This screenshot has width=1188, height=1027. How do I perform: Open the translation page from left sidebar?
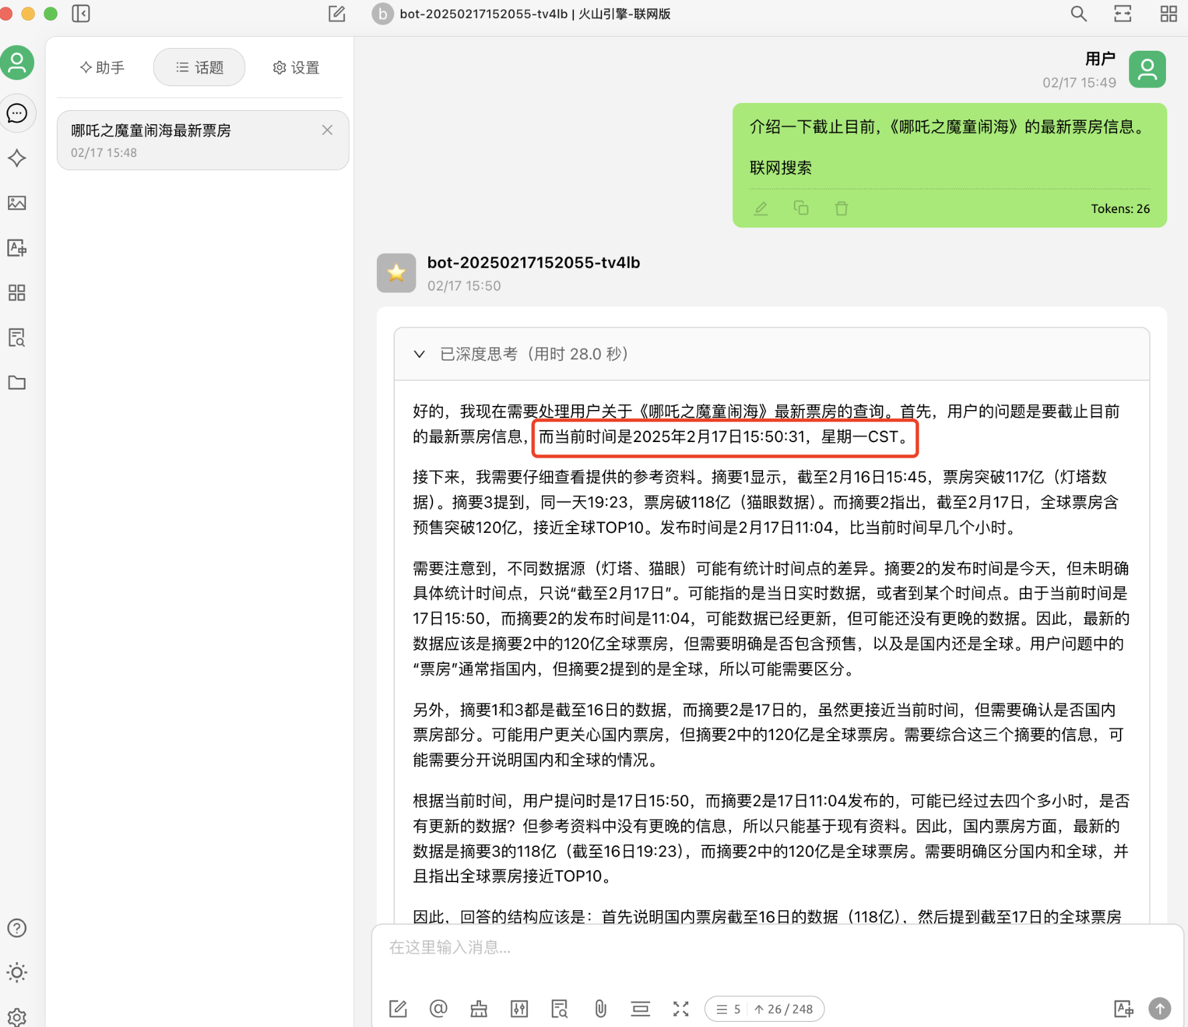point(17,248)
